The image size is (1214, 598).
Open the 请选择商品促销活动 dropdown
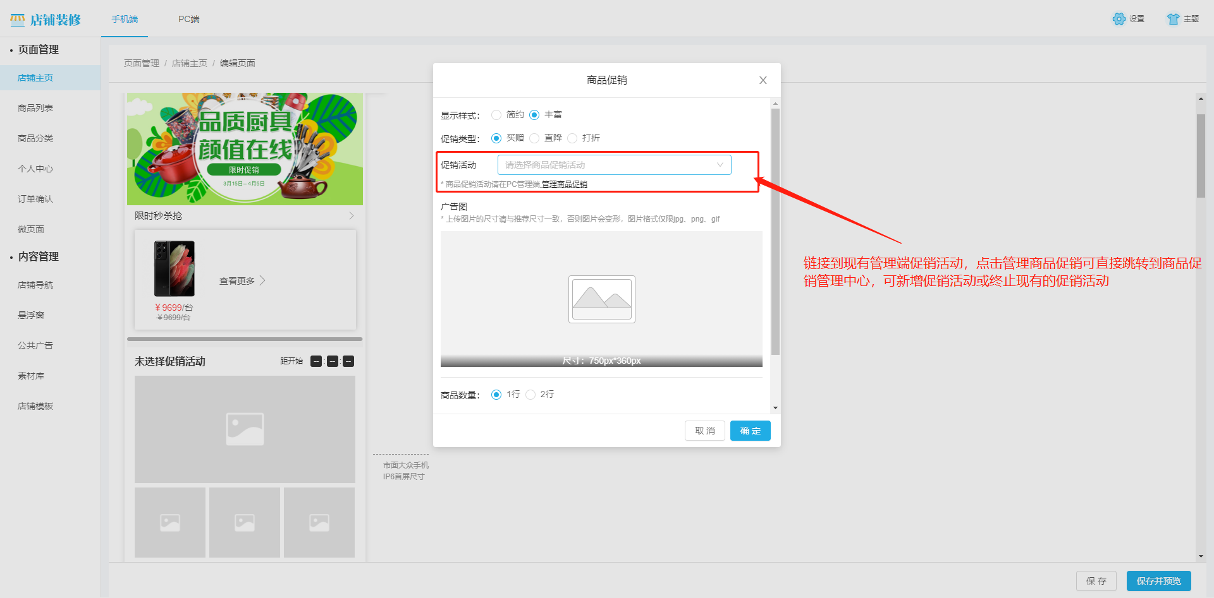pos(613,164)
